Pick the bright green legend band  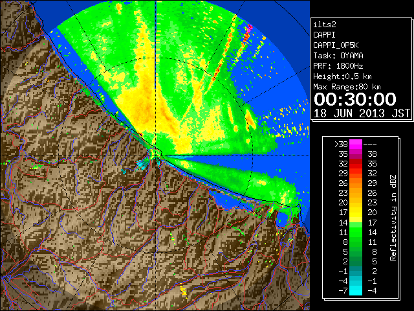[356, 232]
